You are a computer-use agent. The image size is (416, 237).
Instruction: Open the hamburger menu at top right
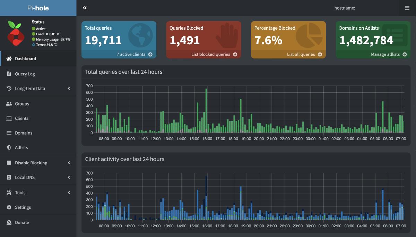(407, 8)
